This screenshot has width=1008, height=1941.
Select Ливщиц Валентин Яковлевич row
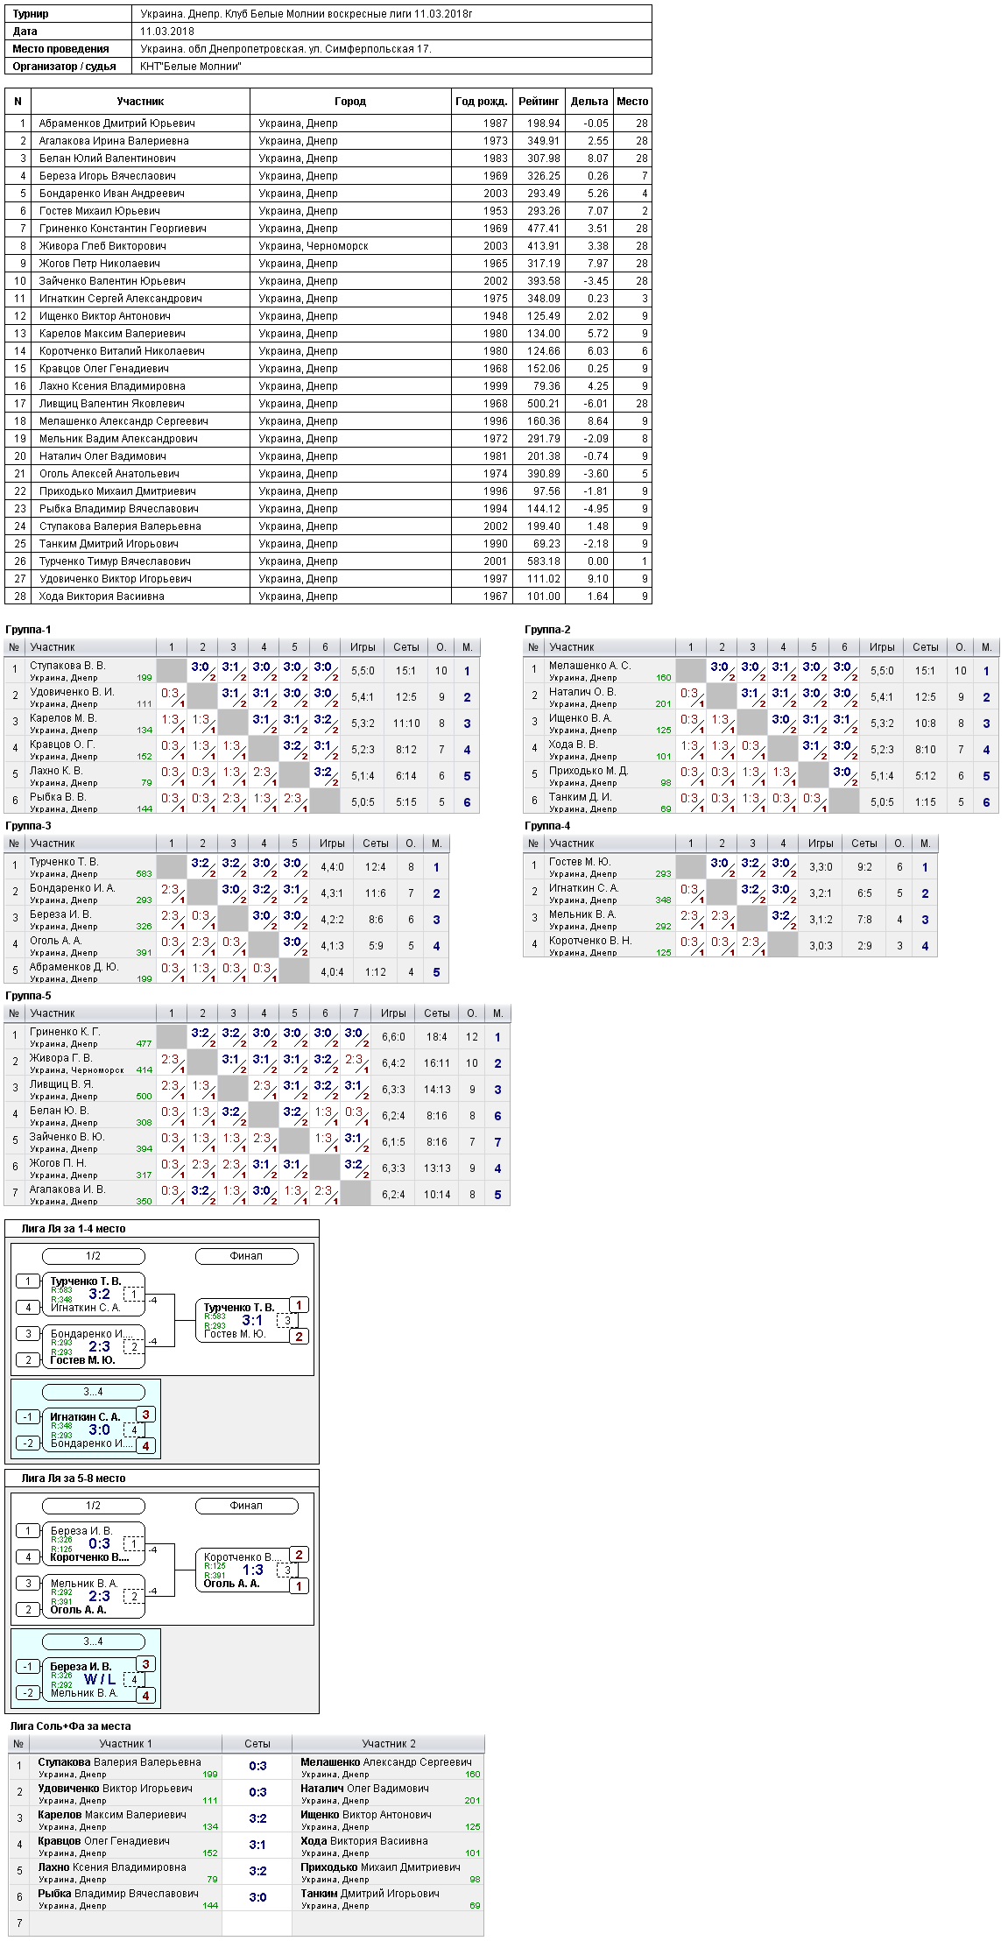tap(328, 404)
